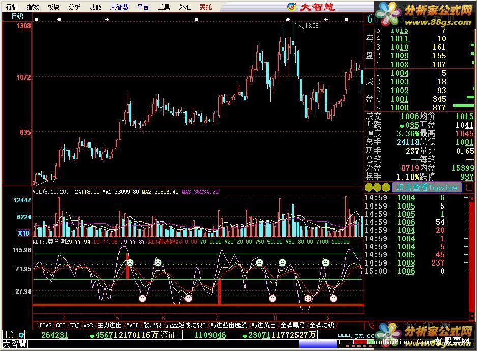Click the 外盘 value 8719
Screen dimensions: 477x351
[410, 168]
